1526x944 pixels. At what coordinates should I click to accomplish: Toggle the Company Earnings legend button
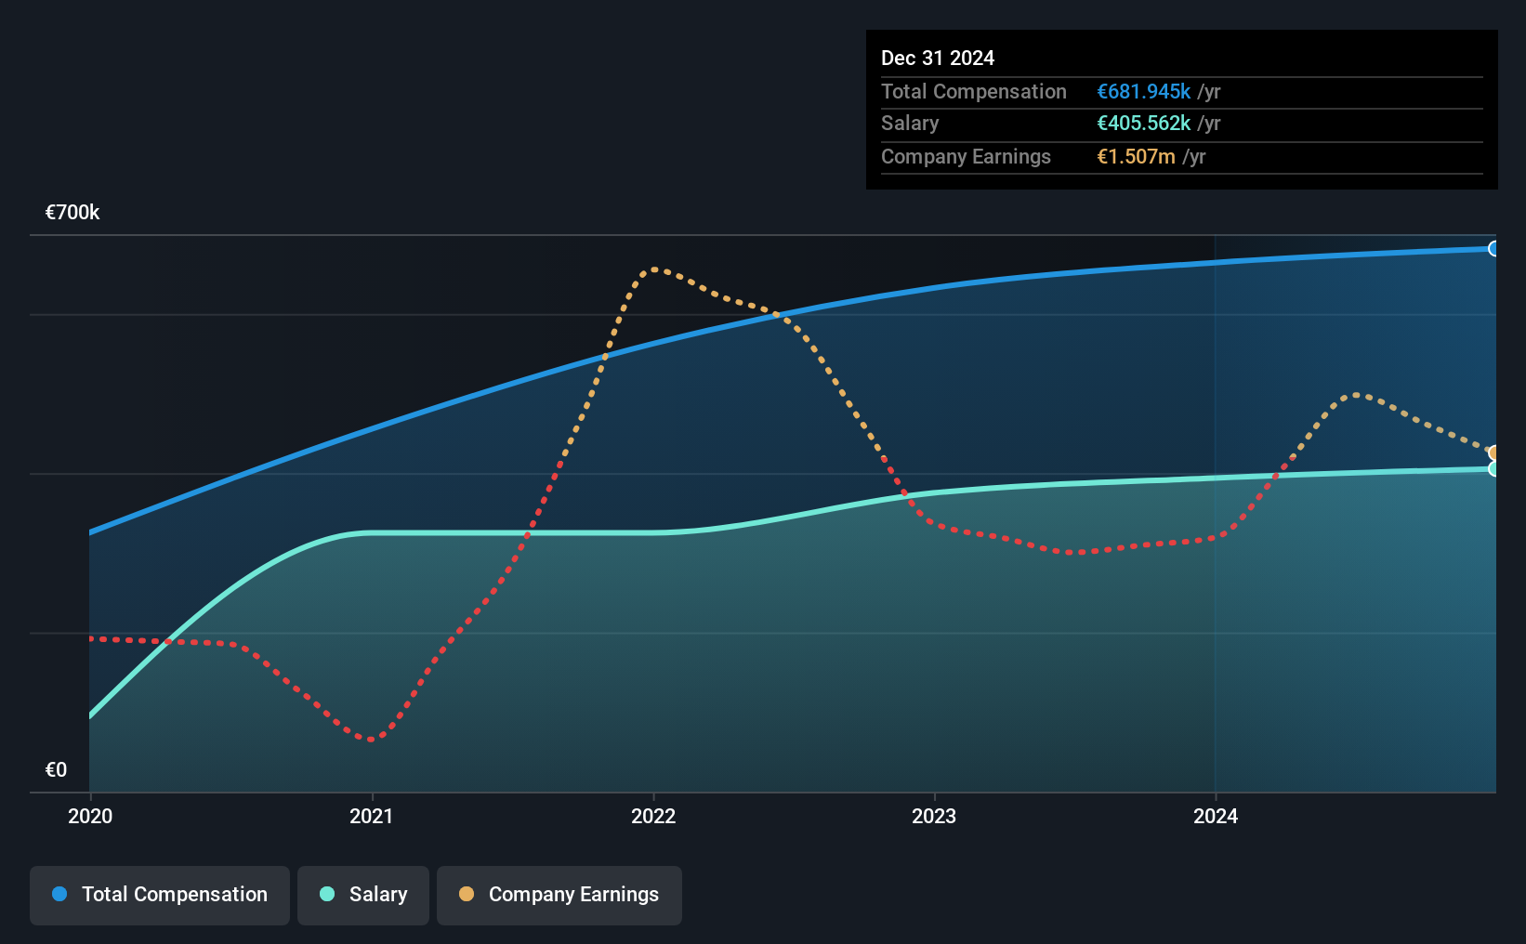tap(559, 895)
